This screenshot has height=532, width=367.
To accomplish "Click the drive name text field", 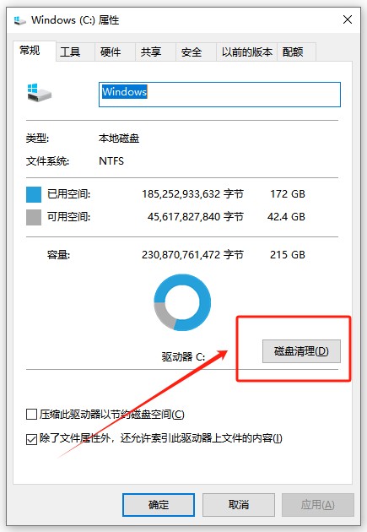I will click(x=219, y=95).
